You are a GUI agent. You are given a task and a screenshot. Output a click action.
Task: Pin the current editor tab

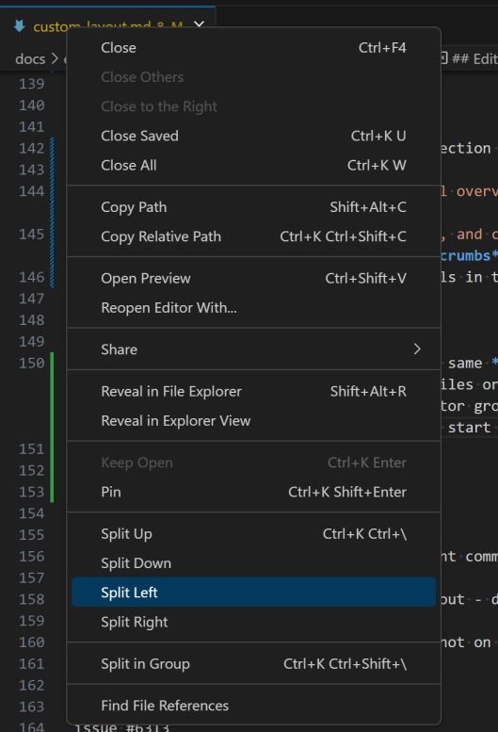tap(253, 492)
